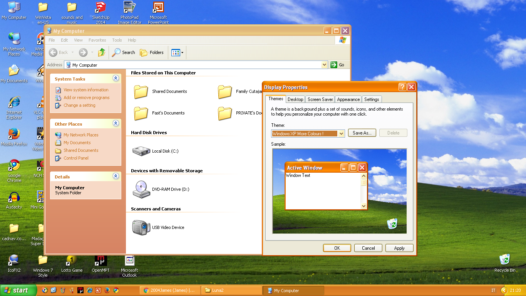Screen dimensions: 526x296
Task: Open the Favorites menu
Action: tap(97, 40)
